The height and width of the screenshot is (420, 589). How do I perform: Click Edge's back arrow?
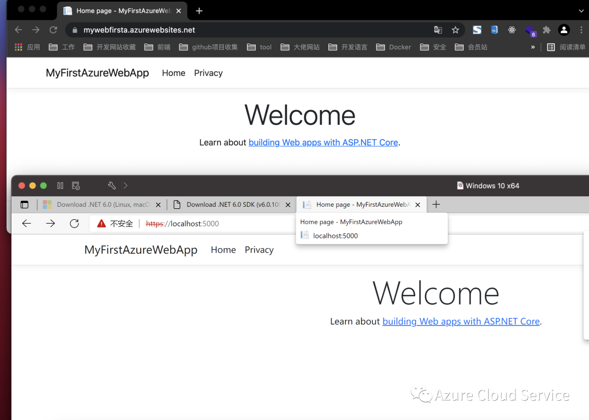click(x=27, y=224)
